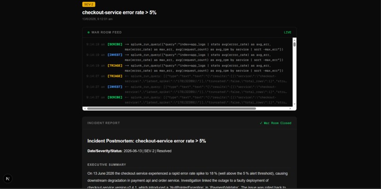Click the 'Date/Severity/Status' line
This screenshot has width=381, height=189.
(x=129, y=151)
